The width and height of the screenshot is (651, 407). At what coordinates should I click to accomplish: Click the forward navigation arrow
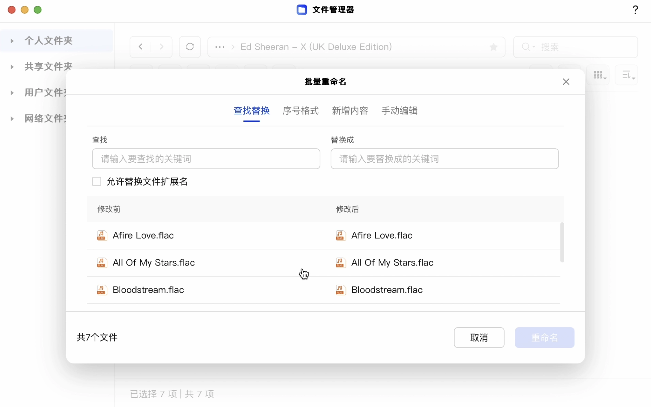coord(162,47)
